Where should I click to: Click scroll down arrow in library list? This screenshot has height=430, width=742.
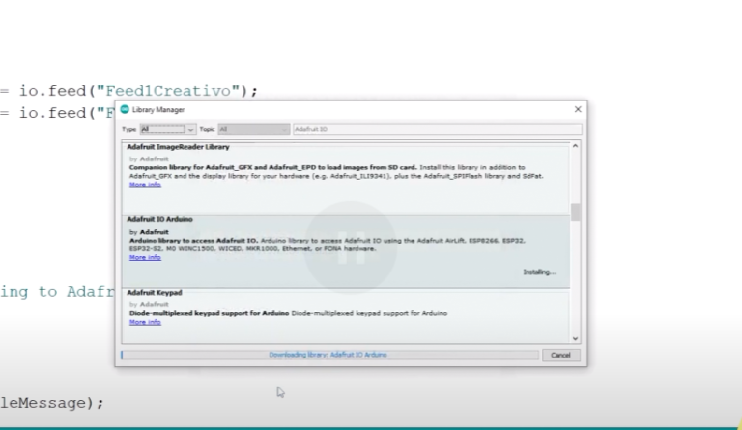point(576,338)
